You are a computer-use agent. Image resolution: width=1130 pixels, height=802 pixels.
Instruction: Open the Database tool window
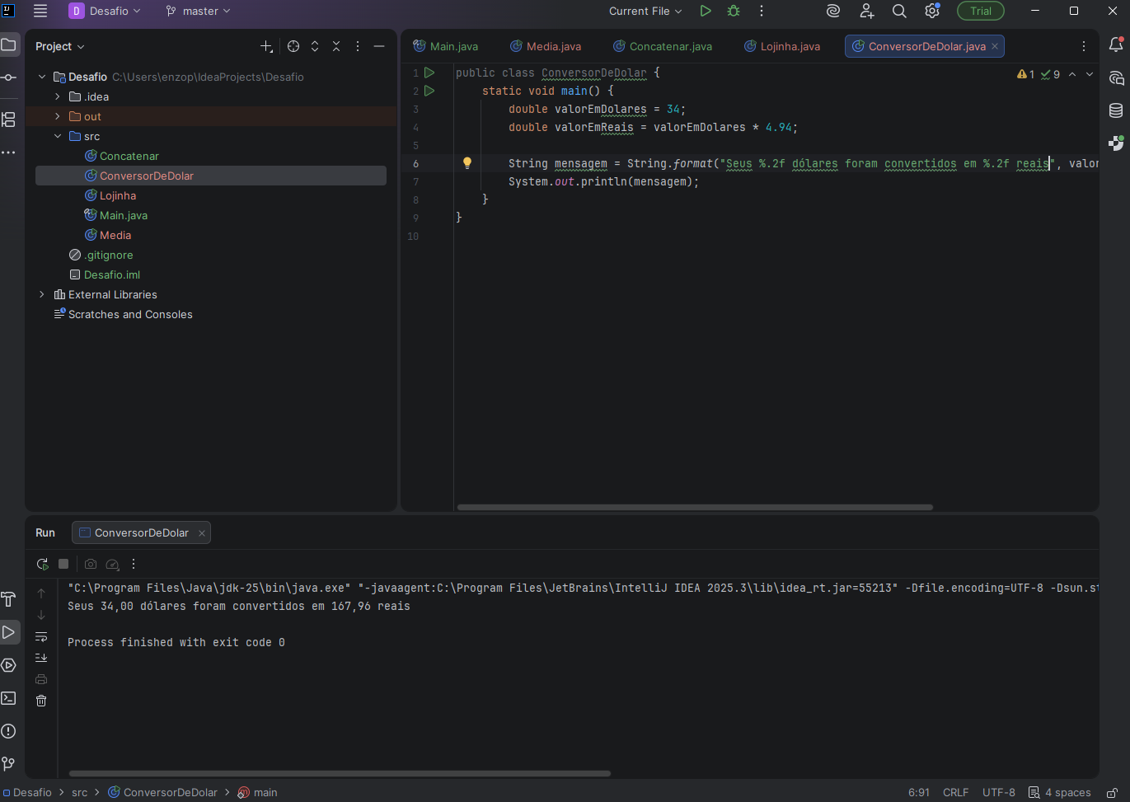[x=1116, y=110]
